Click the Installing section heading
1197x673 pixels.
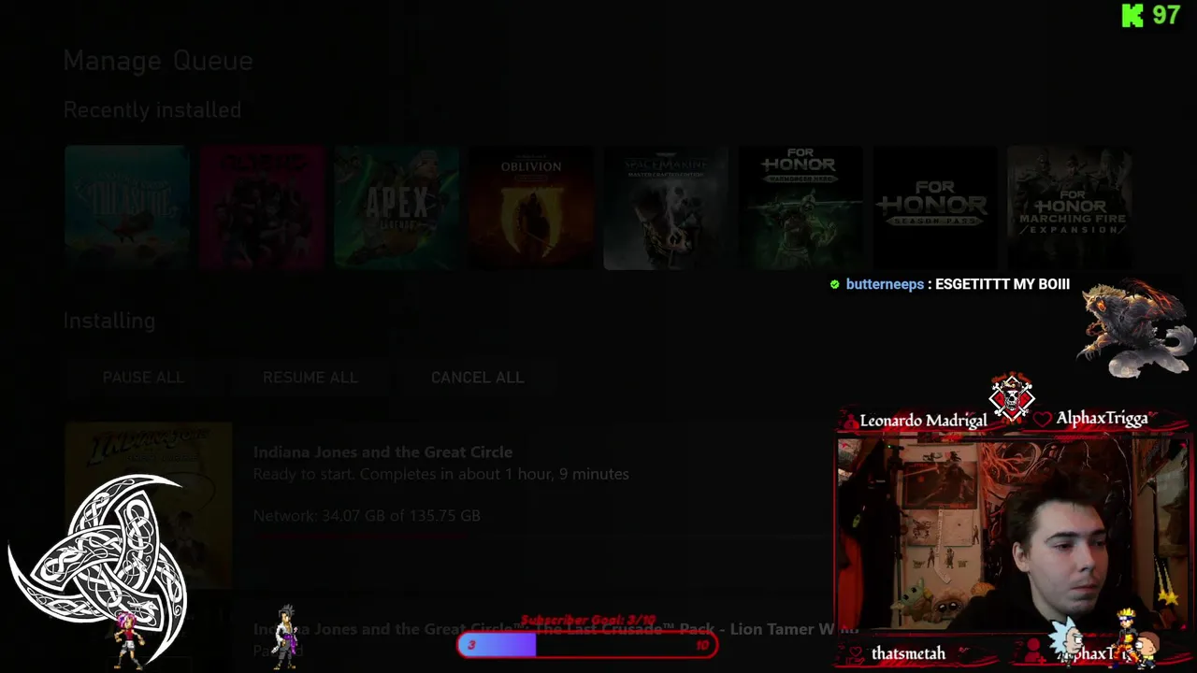point(109,321)
